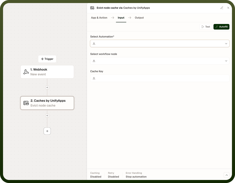
Task: Switch to the Output tab
Action: 139,18
